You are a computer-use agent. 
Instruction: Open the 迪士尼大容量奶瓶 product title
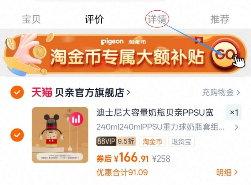(x=155, y=113)
